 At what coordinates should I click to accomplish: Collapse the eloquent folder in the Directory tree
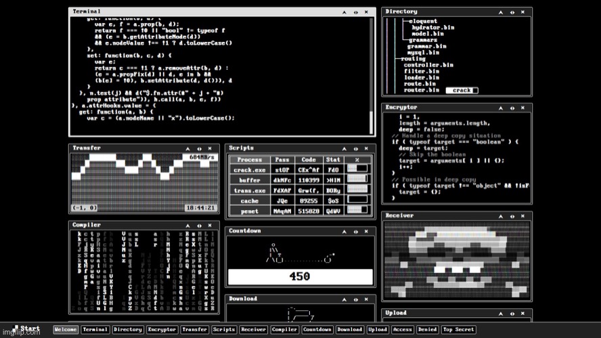[x=423, y=21]
